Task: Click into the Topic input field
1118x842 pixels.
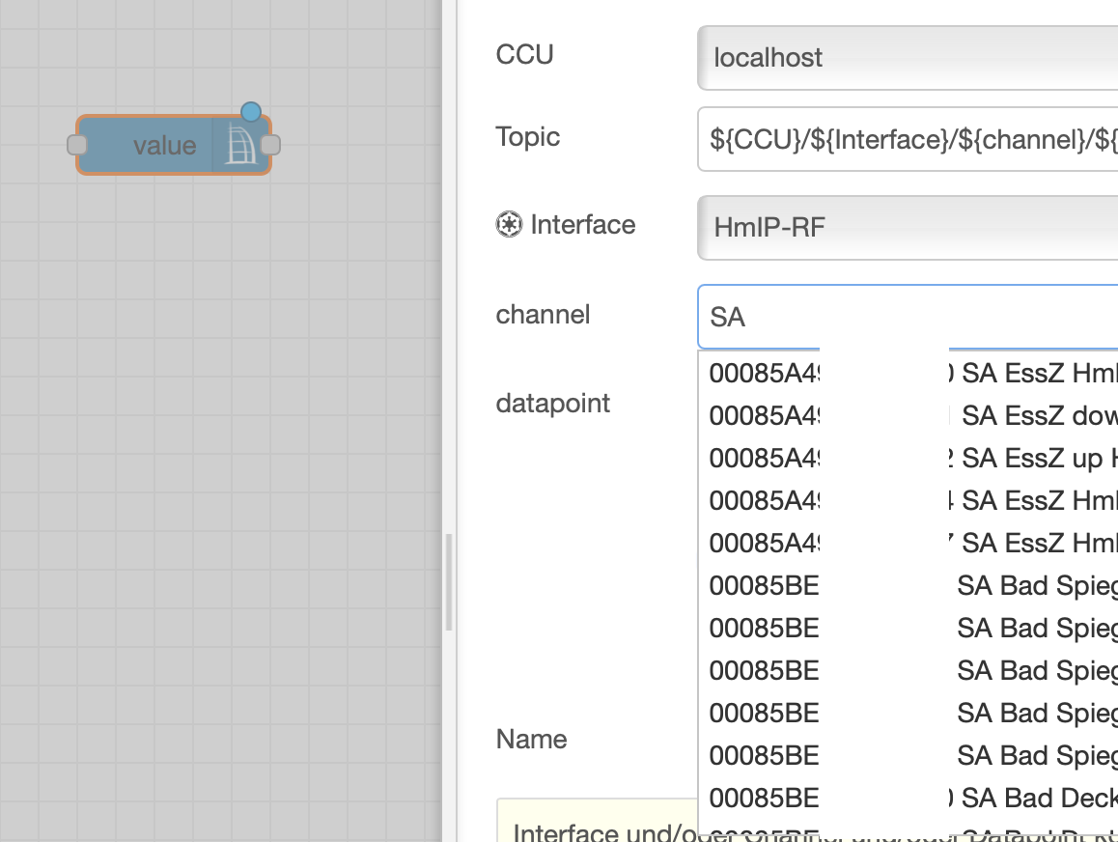Action: point(907,139)
